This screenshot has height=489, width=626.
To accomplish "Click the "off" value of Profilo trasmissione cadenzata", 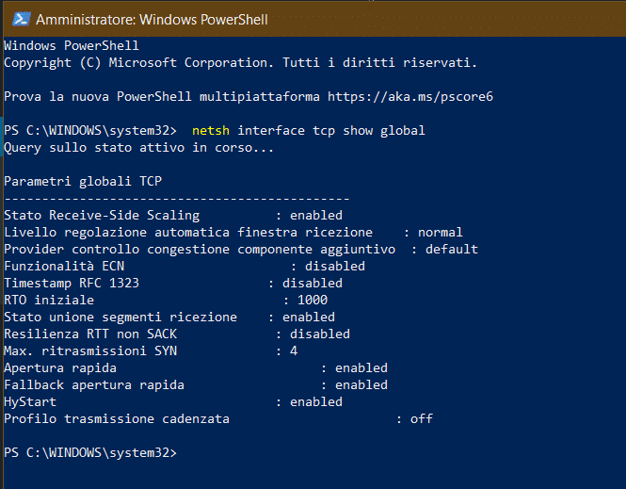I will point(421,419).
